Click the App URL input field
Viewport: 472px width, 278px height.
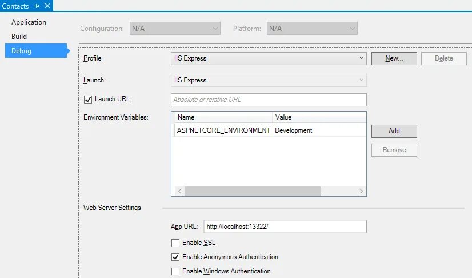click(x=285, y=227)
